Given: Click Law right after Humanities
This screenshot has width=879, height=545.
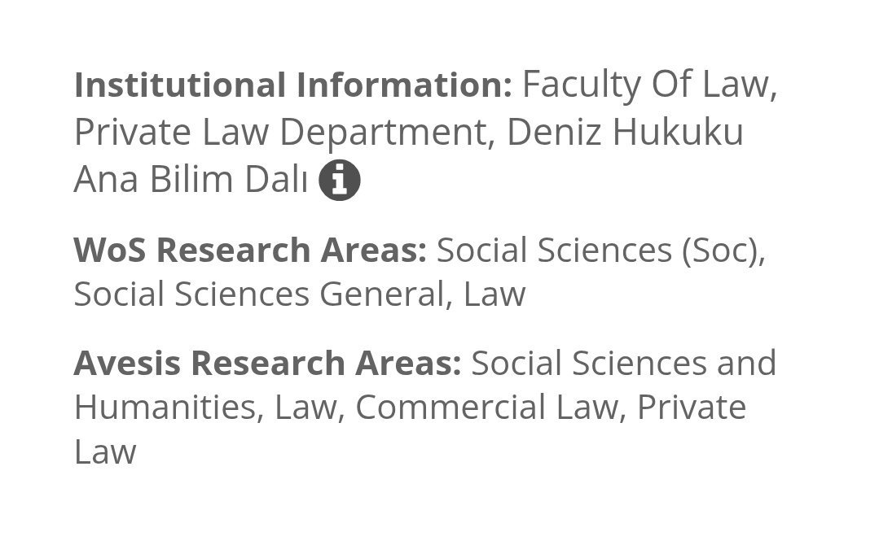Looking at the screenshot, I should (x=305, y=407).
